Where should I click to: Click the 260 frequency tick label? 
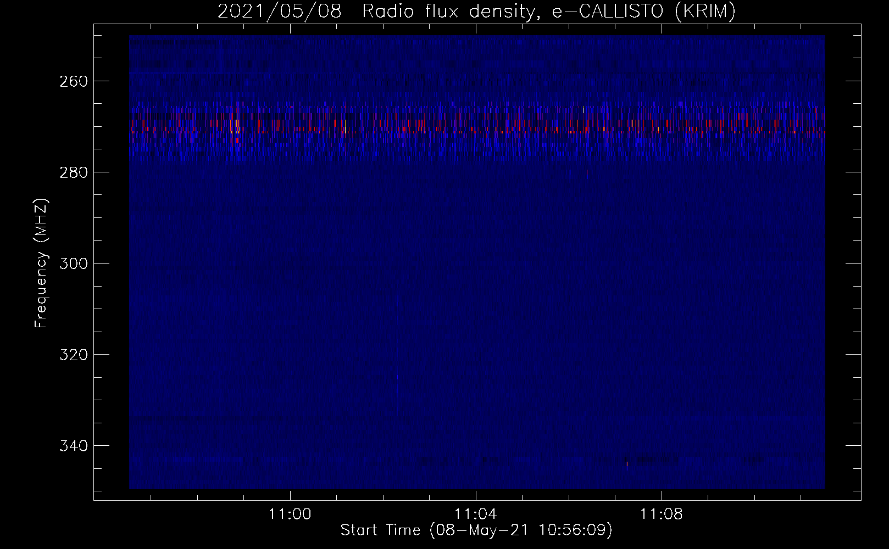click(74, 81)
